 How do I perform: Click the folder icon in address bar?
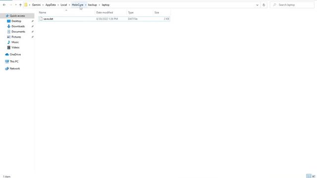pos(26,5)
